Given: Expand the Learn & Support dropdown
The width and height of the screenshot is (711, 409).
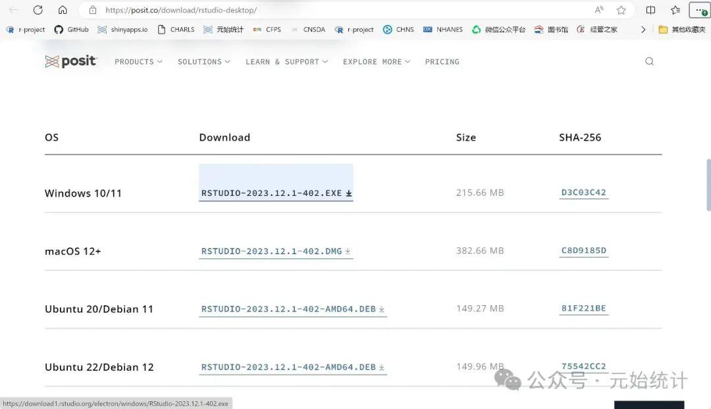Looking at the screenshot, I should (x=286, y=62).
